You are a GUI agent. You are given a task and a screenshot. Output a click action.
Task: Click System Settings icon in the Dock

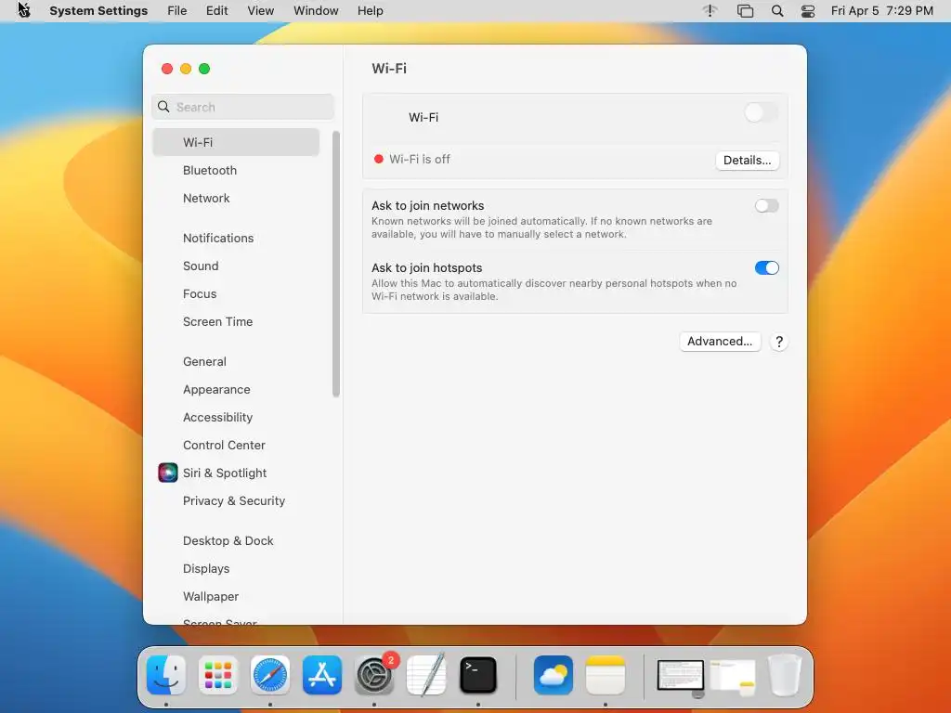374,675
